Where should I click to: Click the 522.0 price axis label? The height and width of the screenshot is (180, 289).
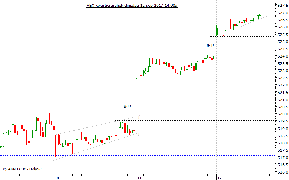click(283, 85)
